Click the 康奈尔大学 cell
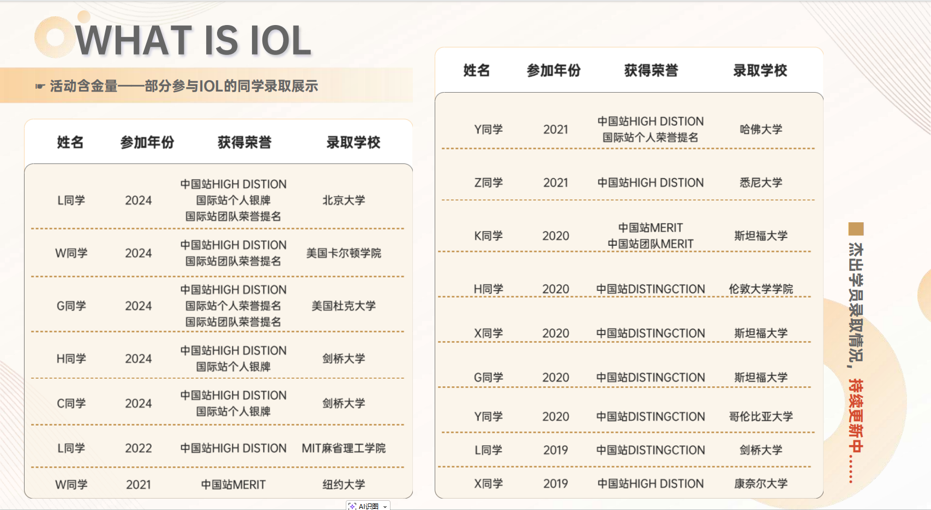The height and width of the screenshot is (510, 931). point(760,483)
